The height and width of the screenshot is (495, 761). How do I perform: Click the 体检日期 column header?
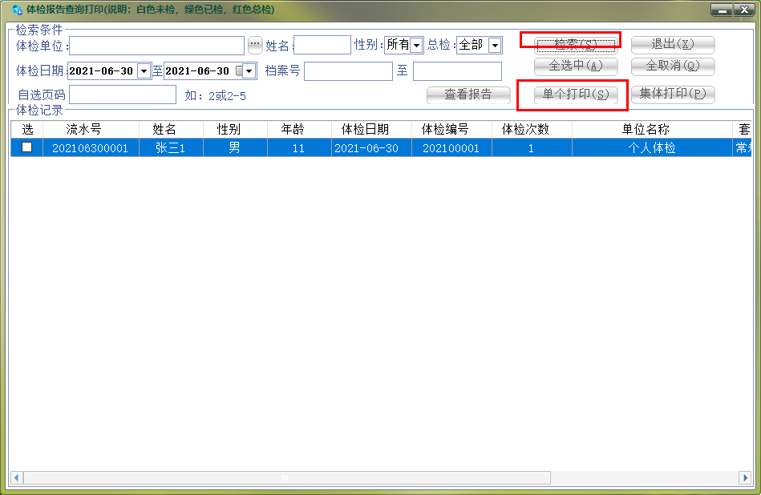pos(371,130)
